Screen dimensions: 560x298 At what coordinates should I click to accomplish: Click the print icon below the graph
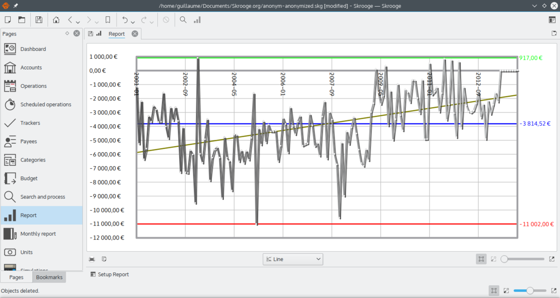(92, 259)
